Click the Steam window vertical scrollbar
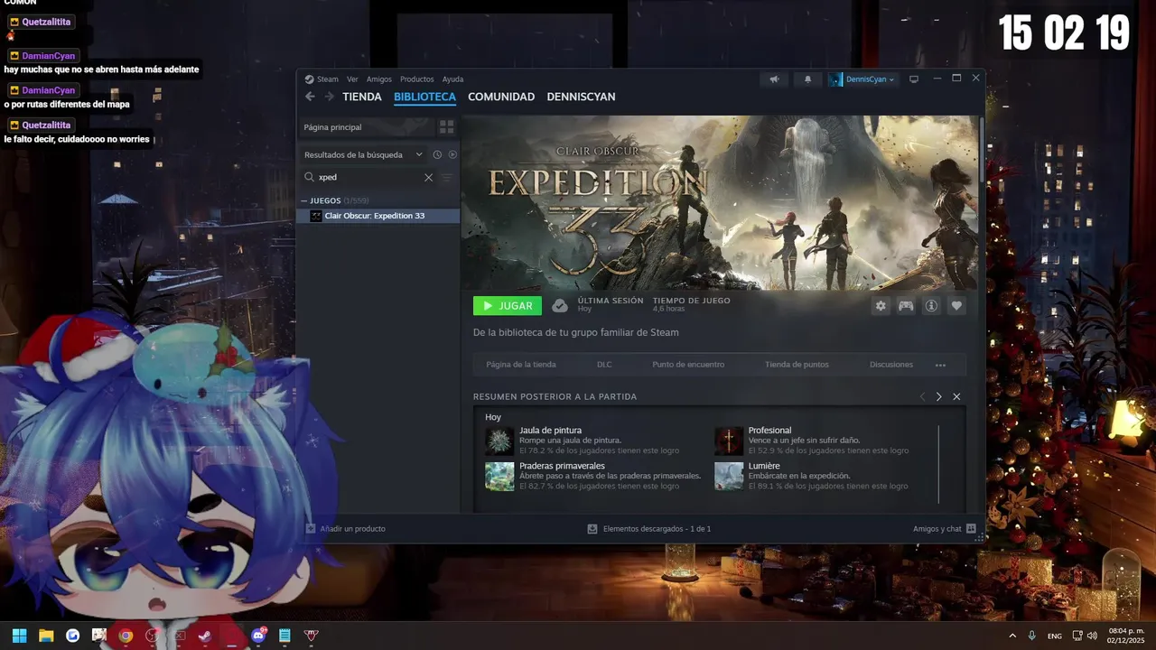Viewport: 1156px width, 650px height. coord(982,149)
